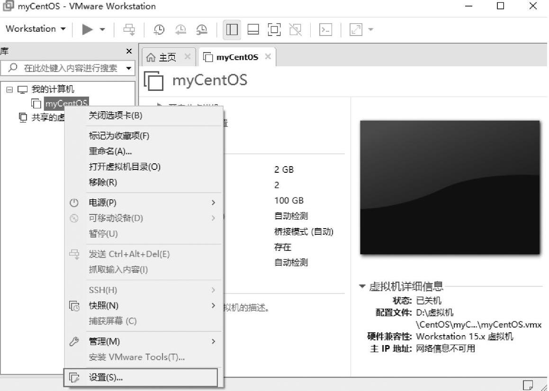Viewport: 549px width, 391px height.
Task: Click the 桥接模式 (自动) network value
Action: coord(304,231)
